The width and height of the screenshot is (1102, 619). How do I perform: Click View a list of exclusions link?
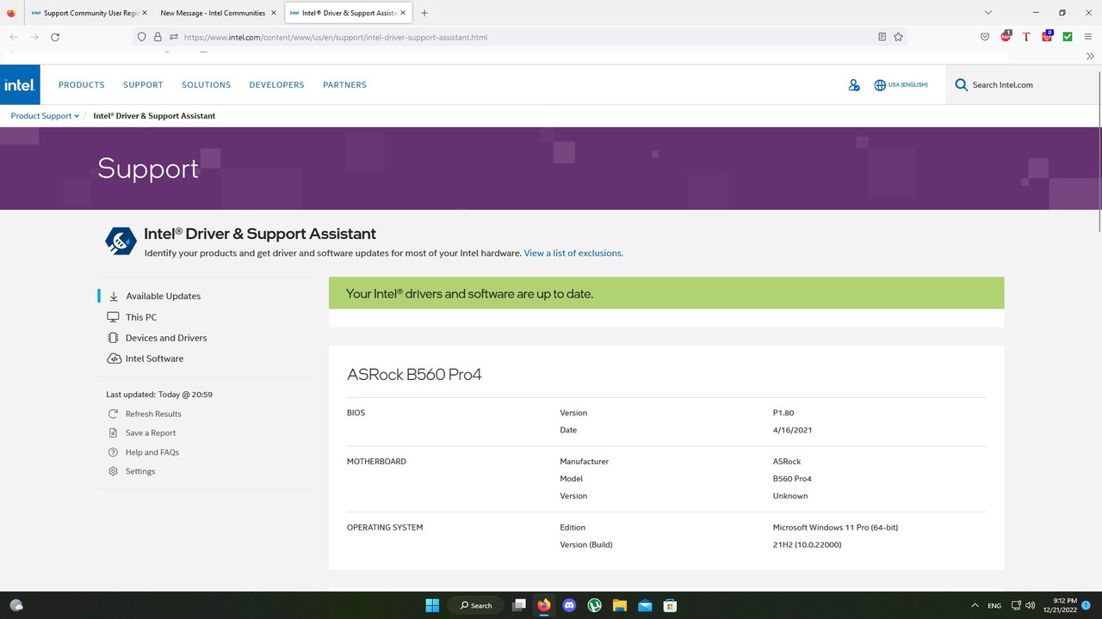573,254
